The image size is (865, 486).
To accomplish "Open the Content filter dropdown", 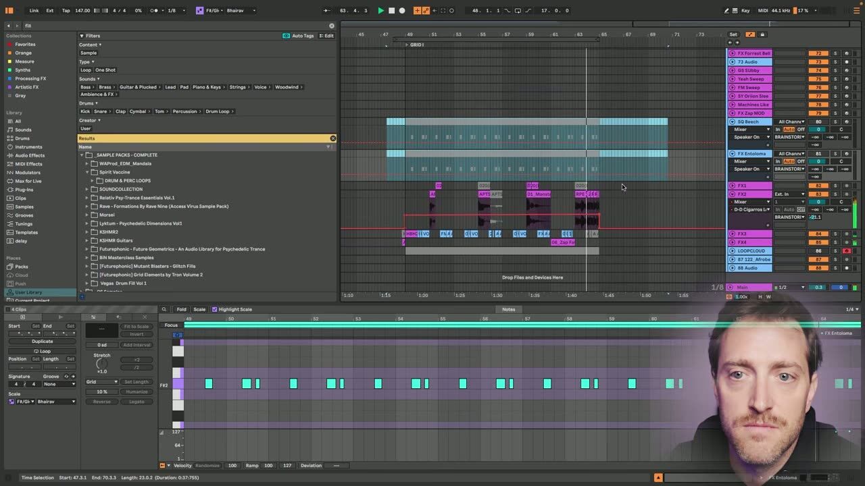I will click(91, 45).
